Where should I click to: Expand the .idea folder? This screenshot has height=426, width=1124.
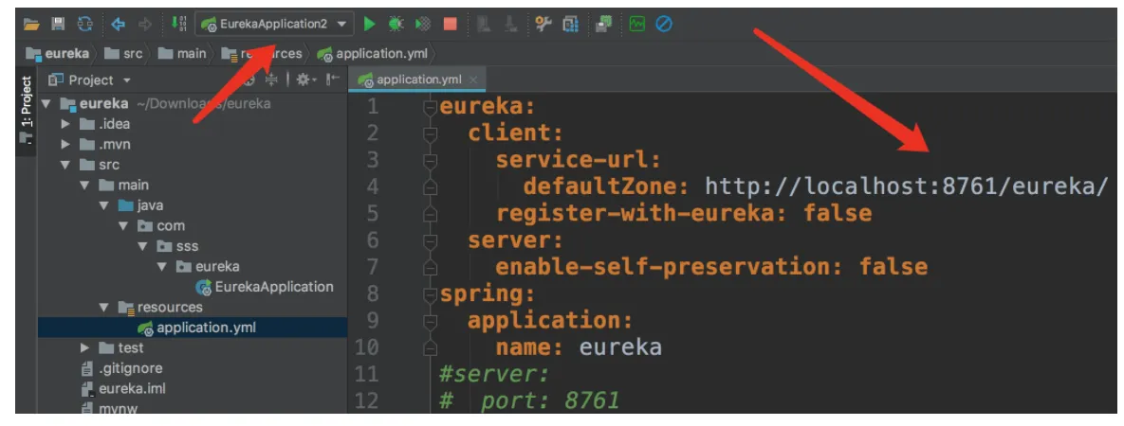66,125
